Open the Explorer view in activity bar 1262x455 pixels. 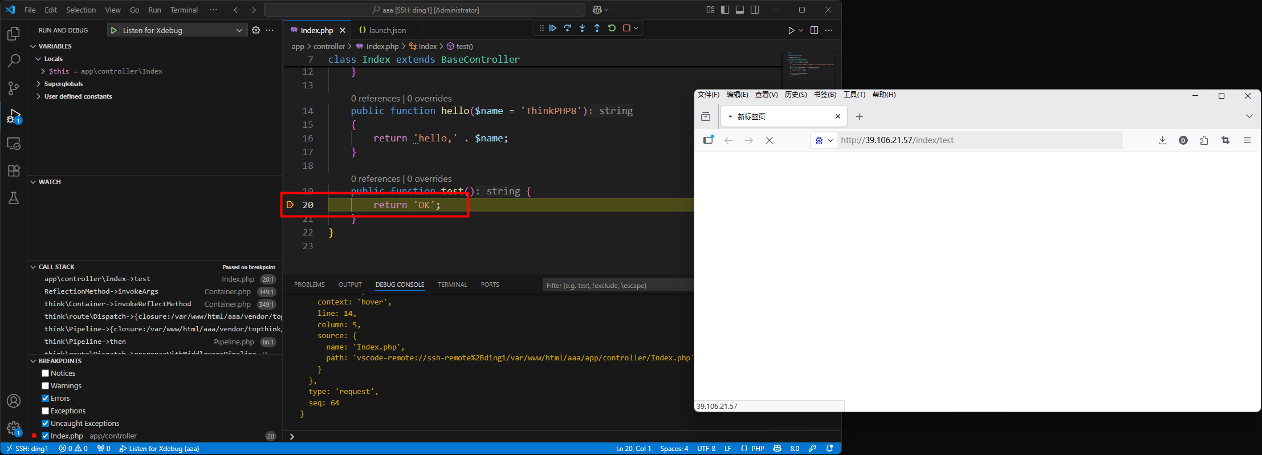14,34
